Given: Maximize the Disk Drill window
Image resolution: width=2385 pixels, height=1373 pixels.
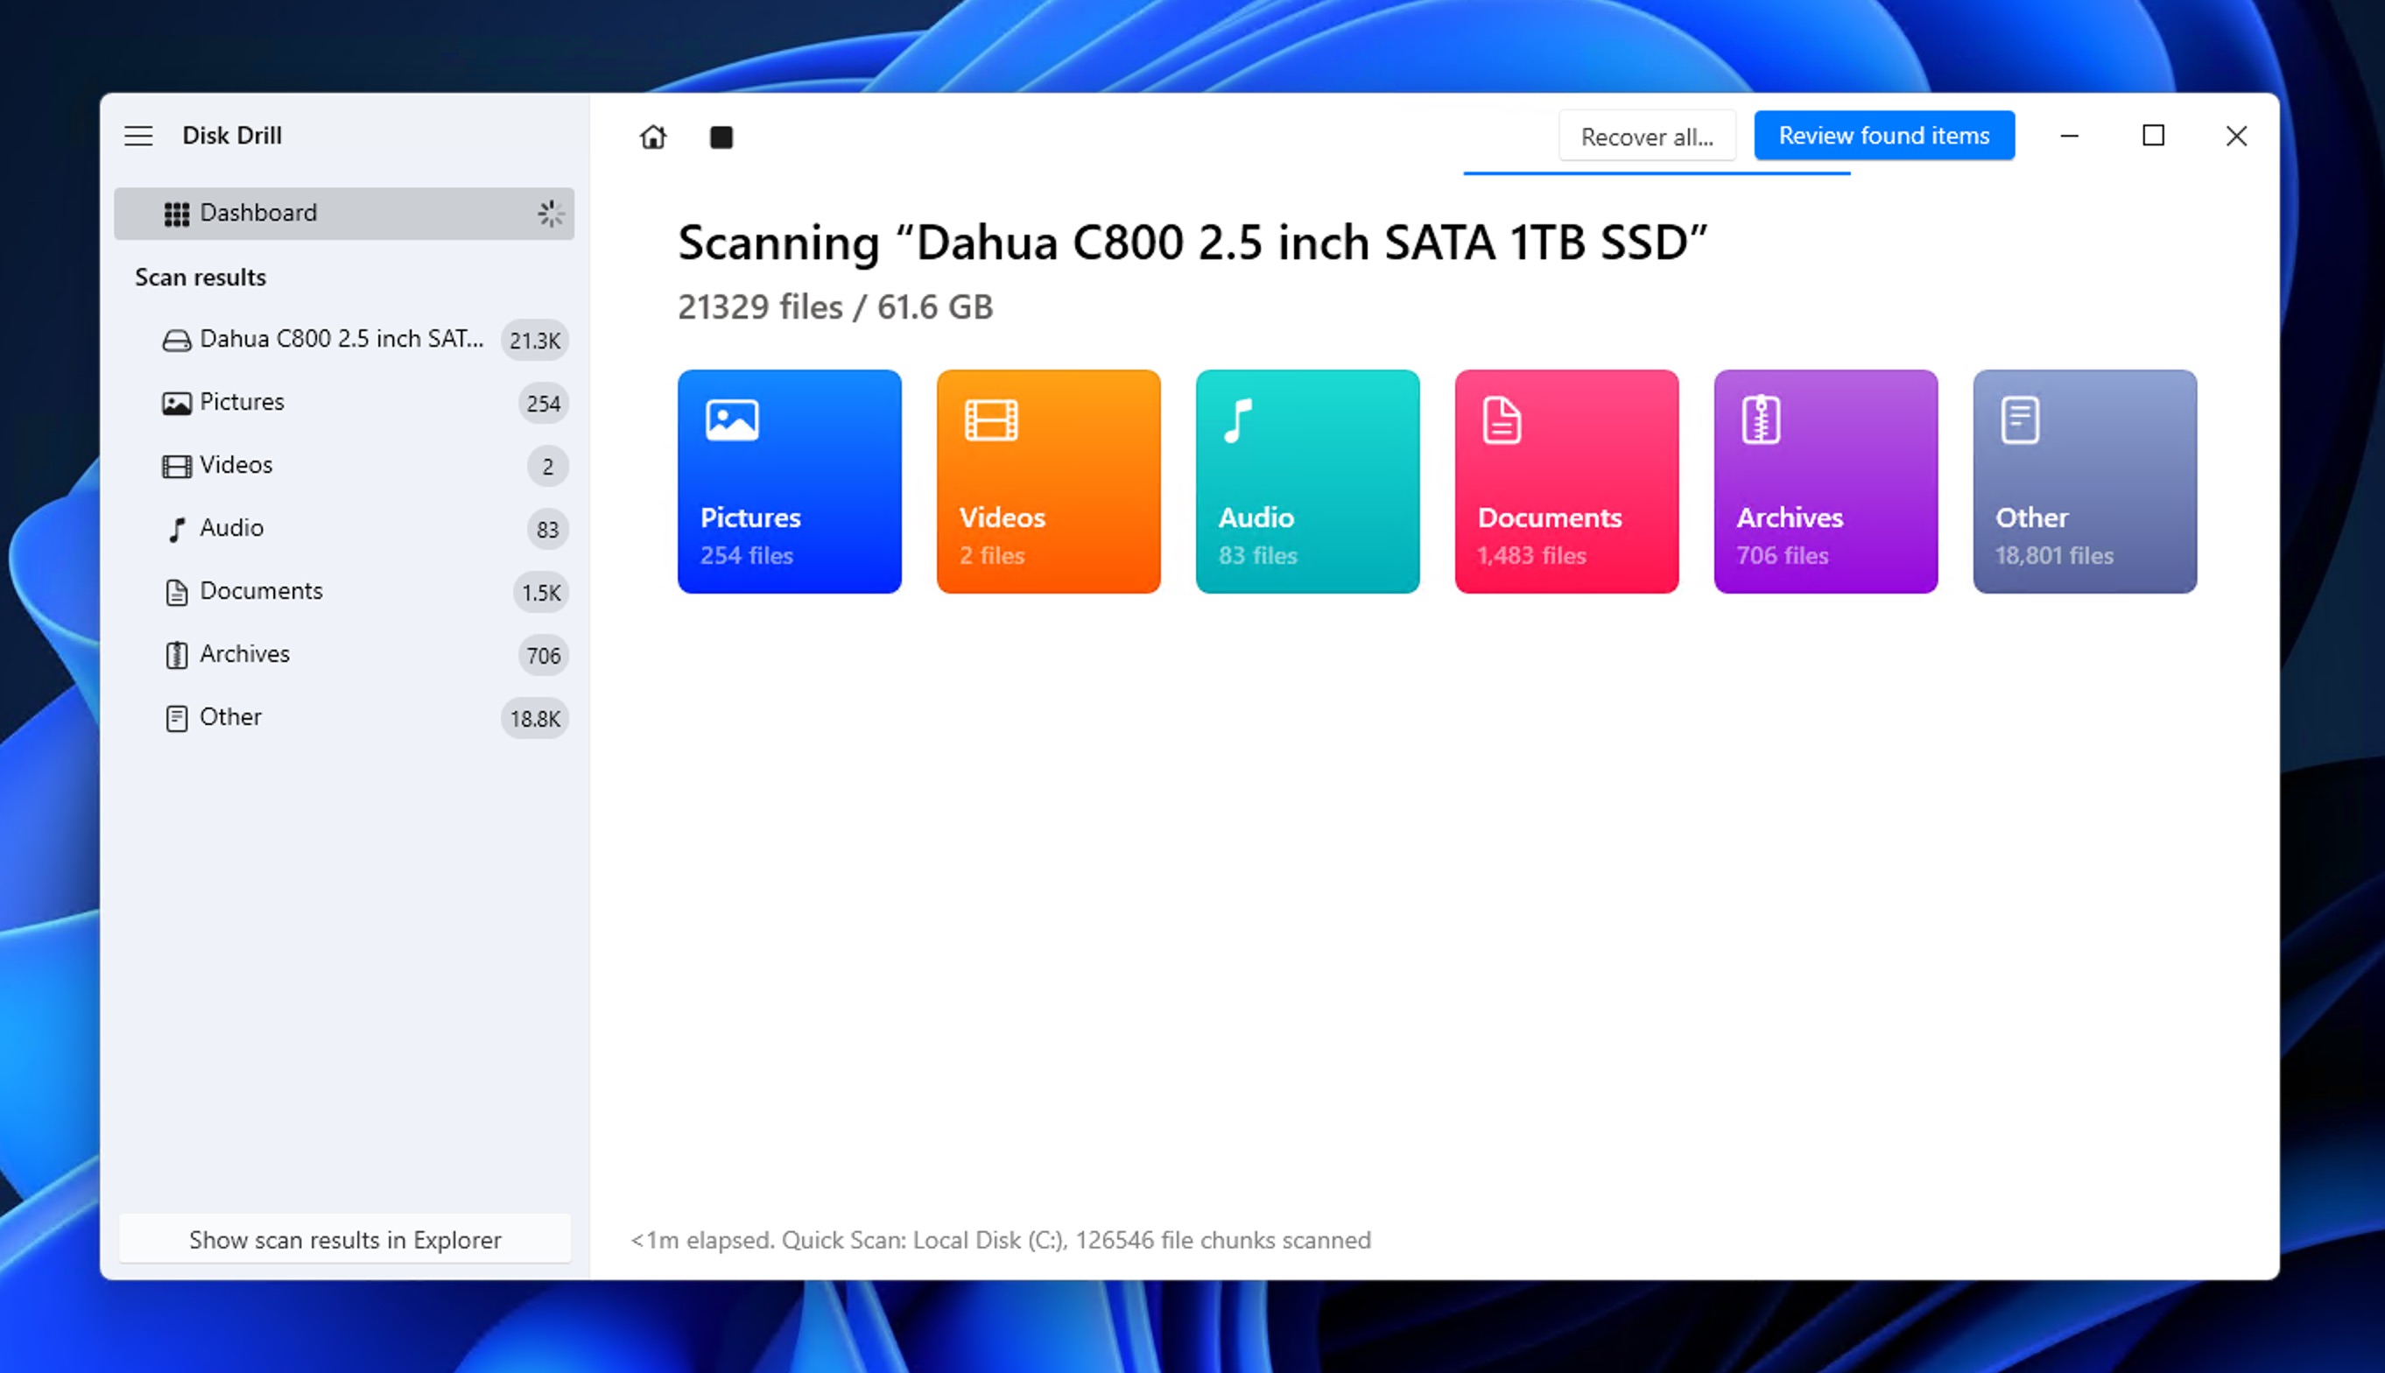Looking at the screenshot, I should (2152, 136).
